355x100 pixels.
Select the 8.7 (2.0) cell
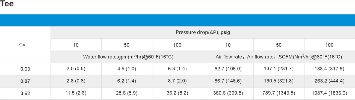(177, 81)
